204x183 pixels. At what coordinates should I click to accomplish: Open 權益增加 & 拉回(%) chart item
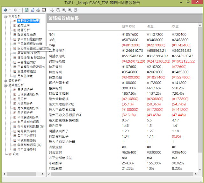[31, 58]
